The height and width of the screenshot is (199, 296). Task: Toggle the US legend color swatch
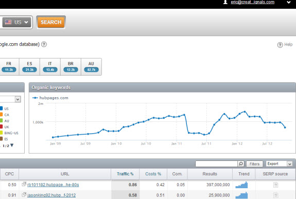1,108
